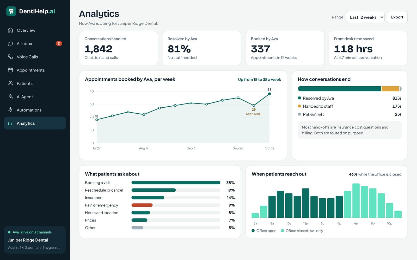Viewport: 417px width, 260px height.
Task: Click the Patient left legend swatch
Action: coord(299,114)
